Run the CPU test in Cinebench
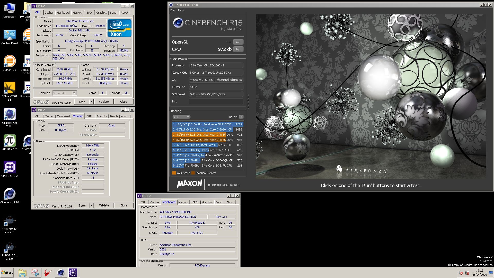This screenshot has height=278, width=494. 238,49
